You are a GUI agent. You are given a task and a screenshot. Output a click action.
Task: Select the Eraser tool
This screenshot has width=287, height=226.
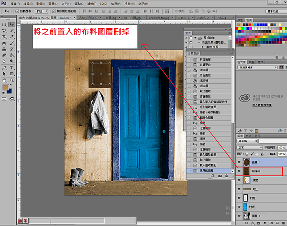[4, 55]
